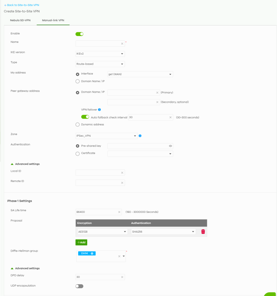Click the VPN failover info icon
This screenshot has height=296, width=277.
point(99,110)
